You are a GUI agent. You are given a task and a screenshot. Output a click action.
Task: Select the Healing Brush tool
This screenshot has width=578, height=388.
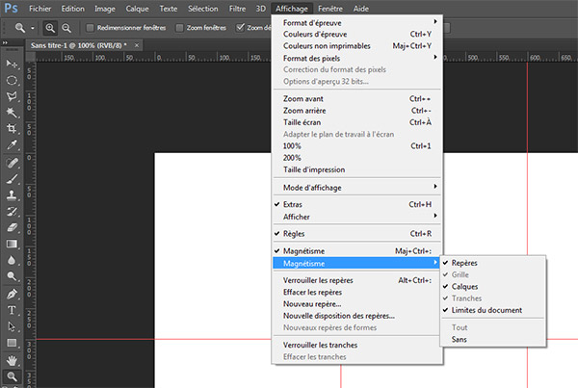12,163
